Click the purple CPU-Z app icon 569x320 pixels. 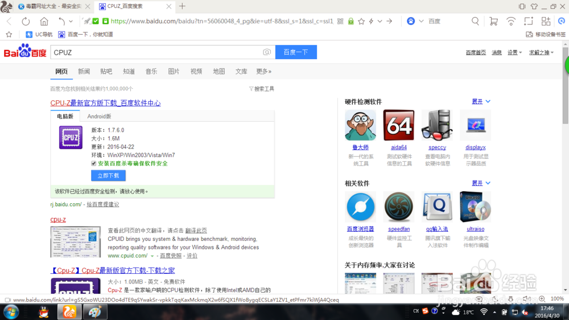pos(71,137)
